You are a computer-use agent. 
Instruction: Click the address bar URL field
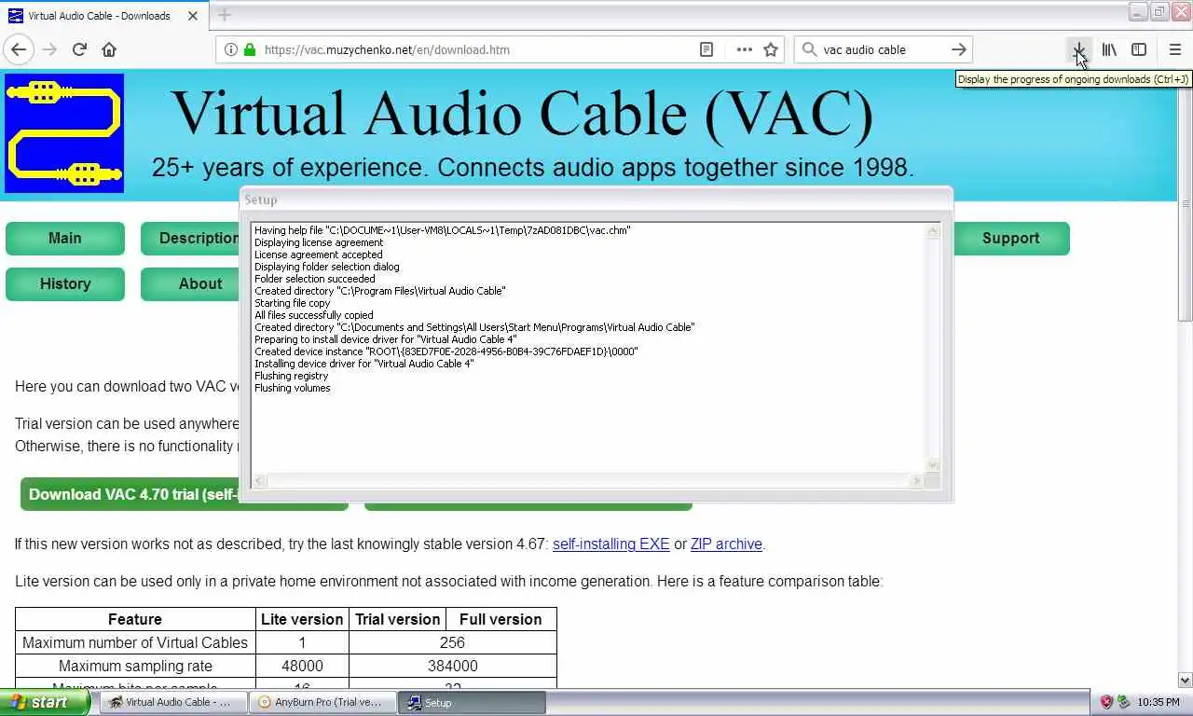pyautogui.click(x=475, y=49)
